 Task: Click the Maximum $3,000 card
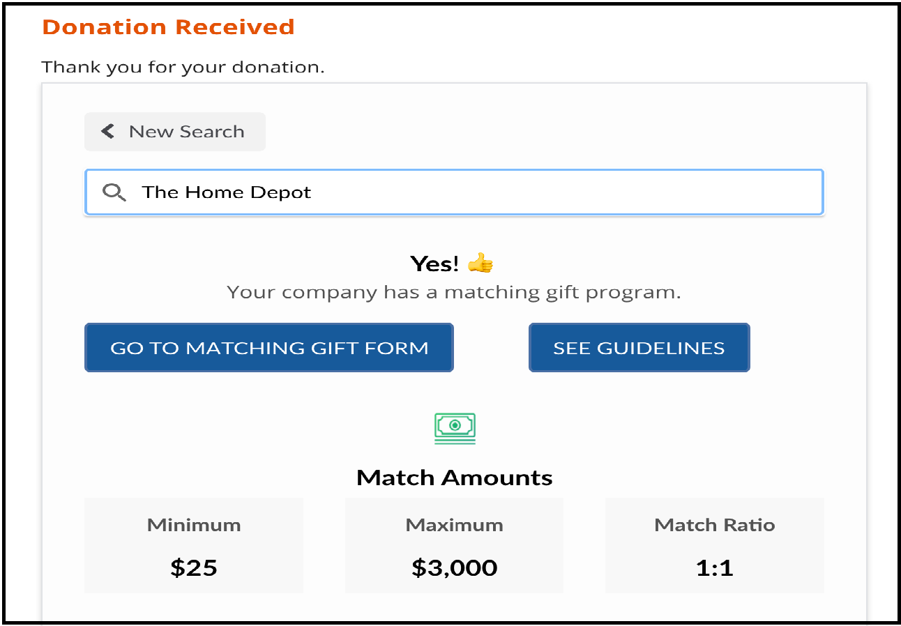coord(454,545)
